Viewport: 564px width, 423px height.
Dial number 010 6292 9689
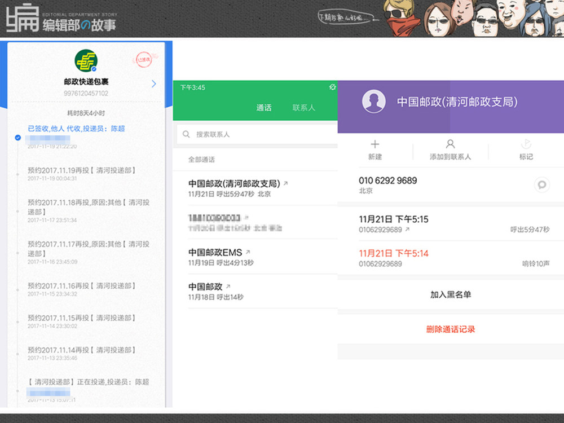[x=388, y=180]
